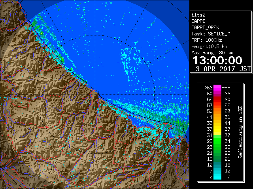Click the 'PRF: 1800Hz' text

coord(206,40)
